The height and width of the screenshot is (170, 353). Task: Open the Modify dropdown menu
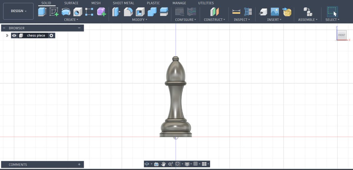pyautogui.click(x=140, y=20)
